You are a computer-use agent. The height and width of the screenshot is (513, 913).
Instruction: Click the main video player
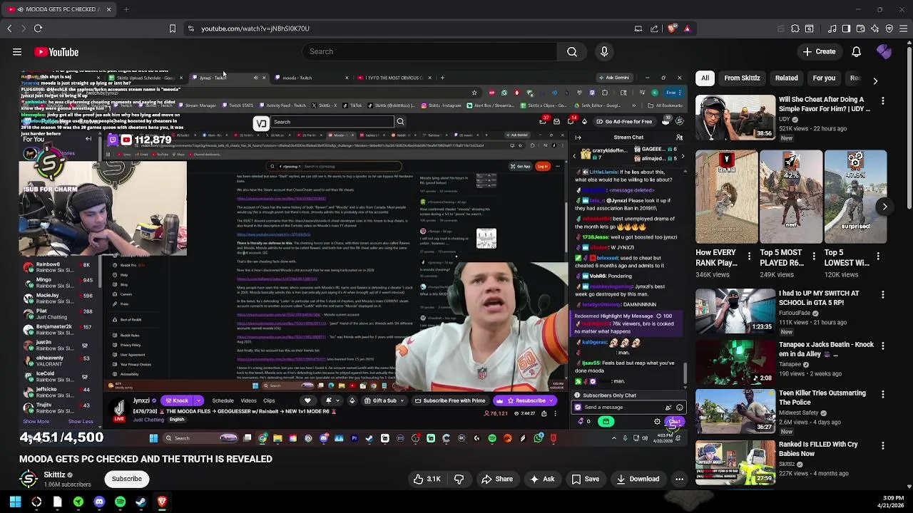click(353, 258)
